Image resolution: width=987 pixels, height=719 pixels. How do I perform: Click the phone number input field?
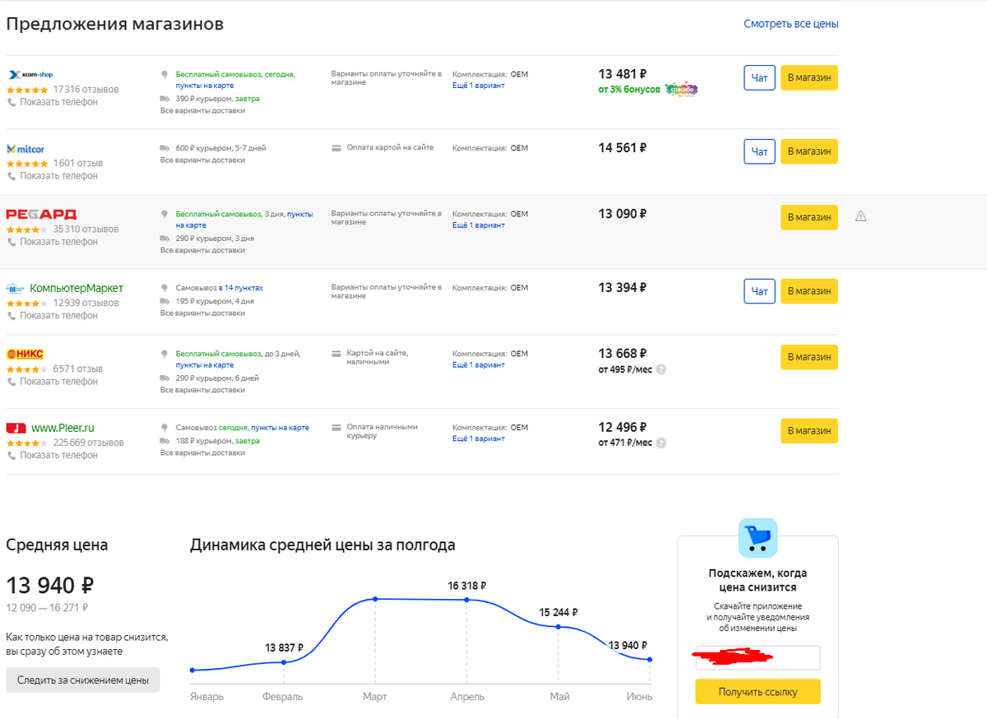click(758, 658)
